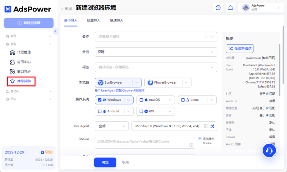Check the macOS checkbox
The height and width of the screenshot is (172, 287).
click(x=141, y=100)
